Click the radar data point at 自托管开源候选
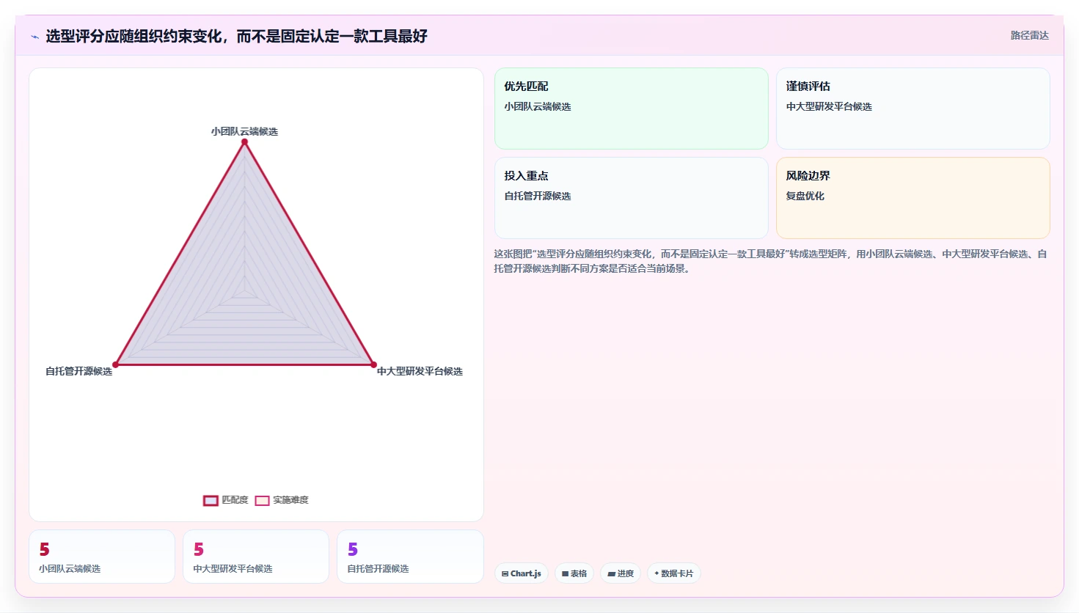1079x613 pixels. tap(115, 364)
